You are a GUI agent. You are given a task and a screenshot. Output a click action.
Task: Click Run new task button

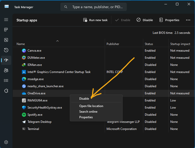pos(95,20)
